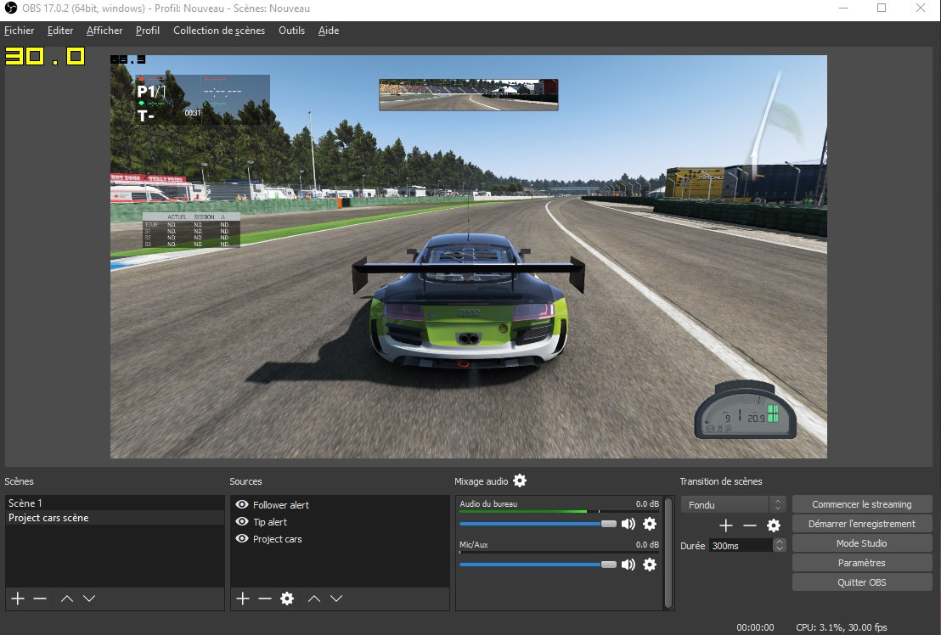Add a scene transition with plus
This screenshot has width=941, height=635.
point(725,525)
